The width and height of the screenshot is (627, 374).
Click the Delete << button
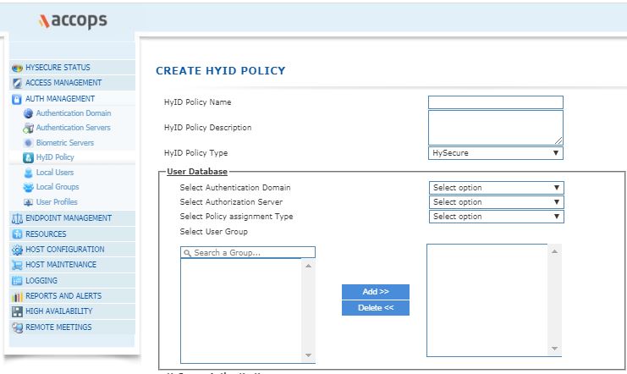click(376, 308)
